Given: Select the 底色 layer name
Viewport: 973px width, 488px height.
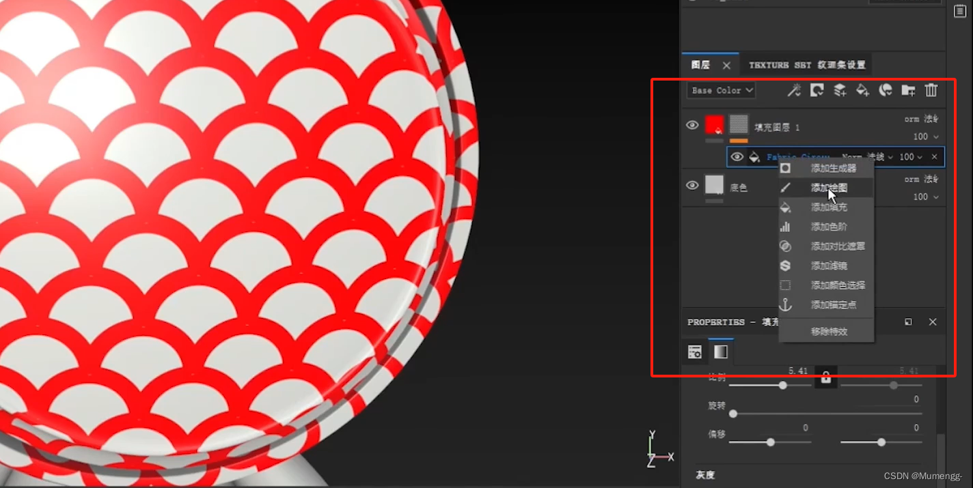Looking at the screenshot, I should 739,188.
